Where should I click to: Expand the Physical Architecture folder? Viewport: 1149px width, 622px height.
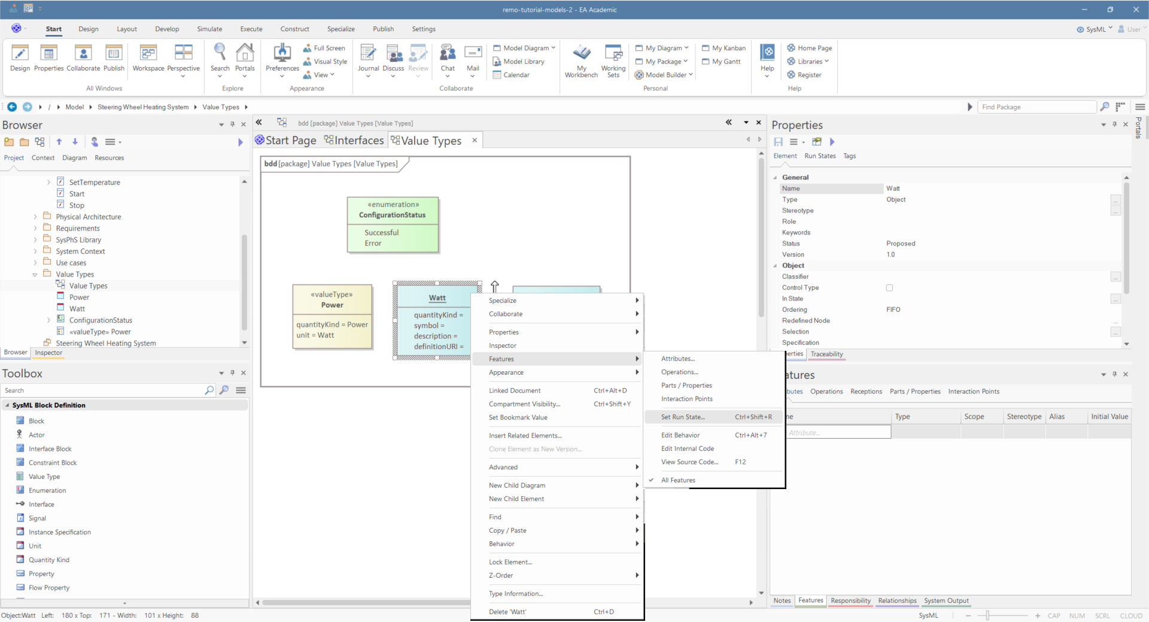(x=35, y=217)
